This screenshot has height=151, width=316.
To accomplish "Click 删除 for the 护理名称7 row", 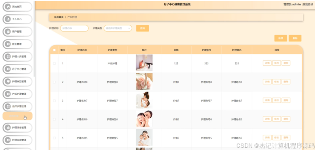I will [286, 100].
